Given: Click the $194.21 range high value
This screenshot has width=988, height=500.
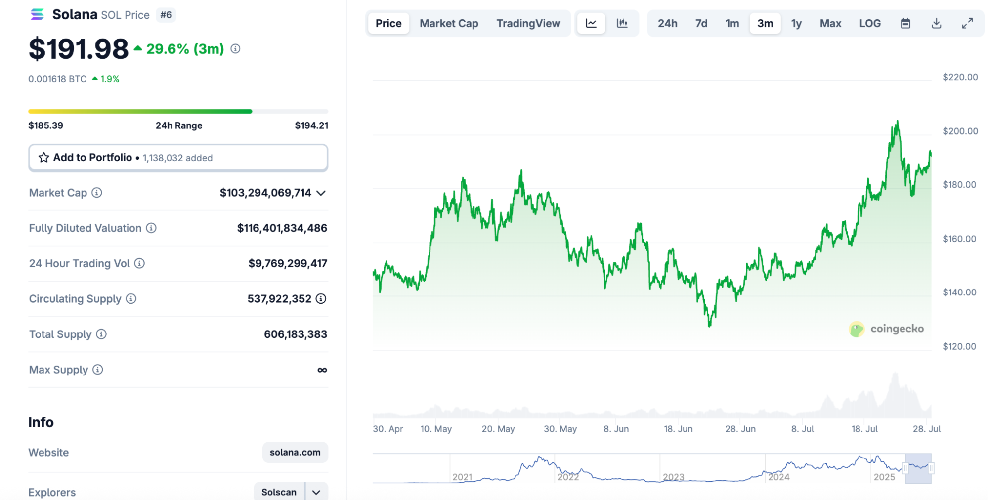Looking at the screenshot, I should (311, 125).
